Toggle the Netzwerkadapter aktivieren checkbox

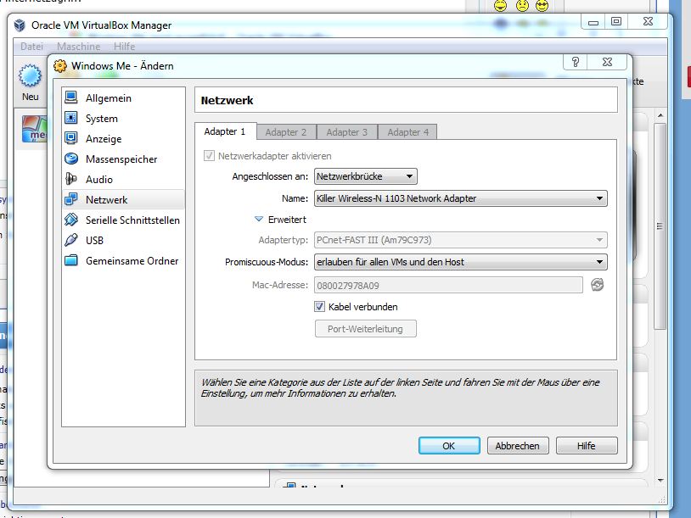[x=209, y=155]
